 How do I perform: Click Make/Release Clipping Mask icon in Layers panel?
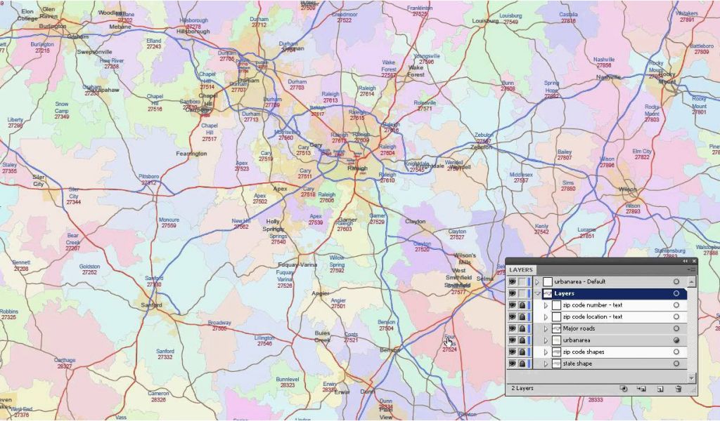pyautogui.click(x=624, y=388)
